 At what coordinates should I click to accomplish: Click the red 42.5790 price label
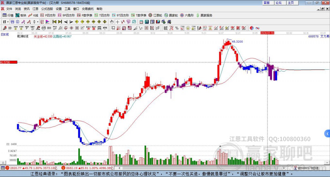click(9, 62)
